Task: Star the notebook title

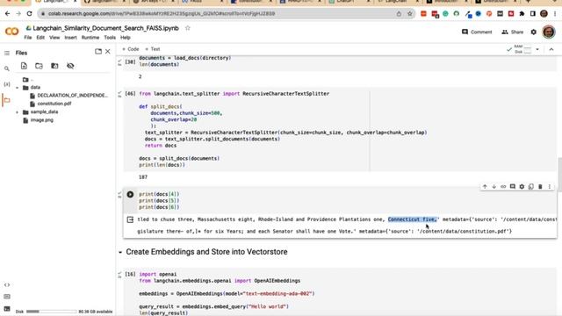Action: point(187,28)
